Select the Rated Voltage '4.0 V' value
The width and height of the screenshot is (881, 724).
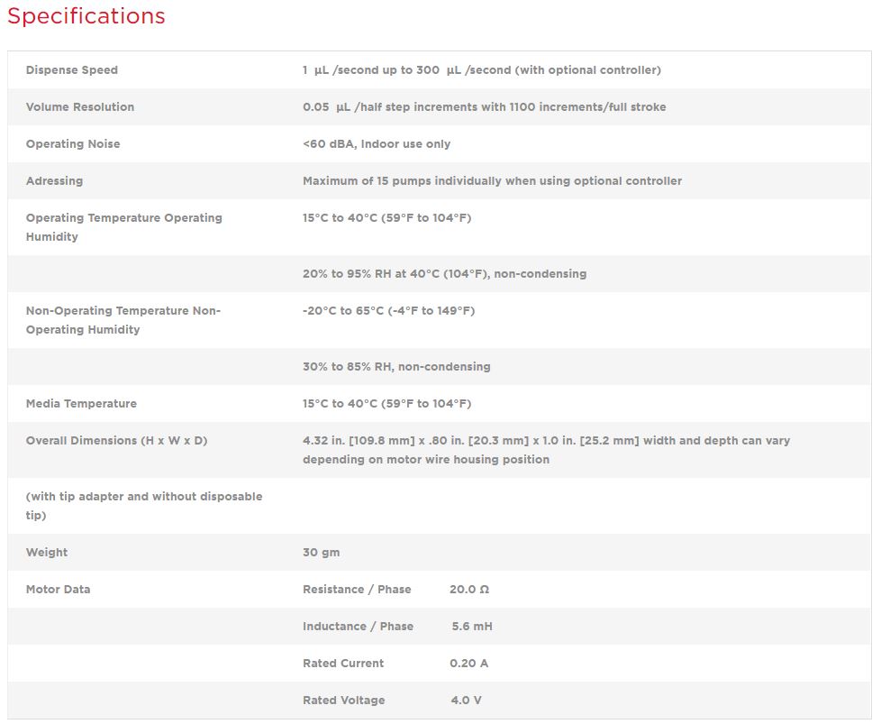click(x=466, y=701)
